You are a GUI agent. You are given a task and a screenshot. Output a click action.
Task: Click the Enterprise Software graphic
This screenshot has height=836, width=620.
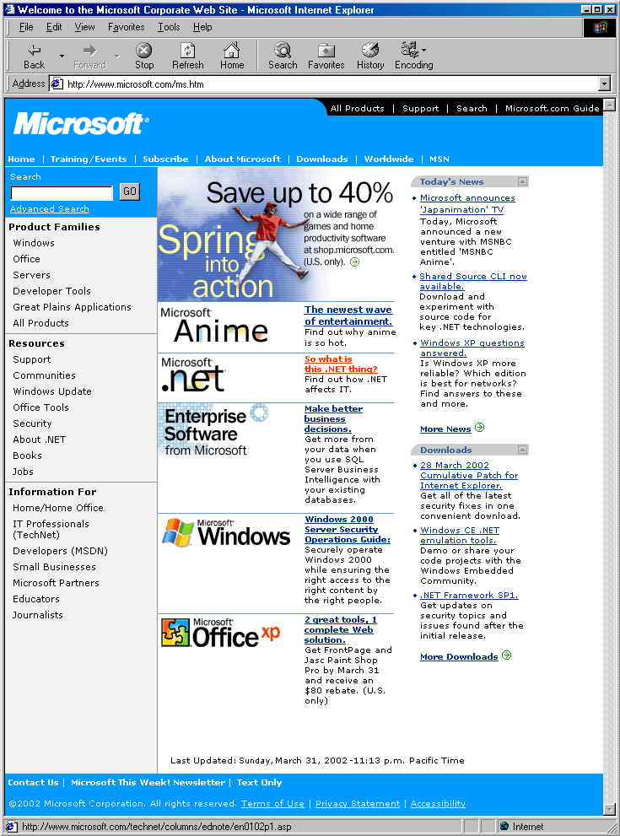pos(213,431)
